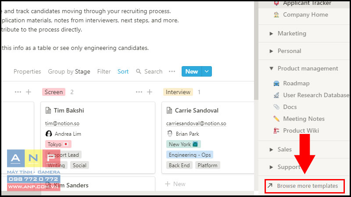Add a card with Screen column plus

(150, 92)
